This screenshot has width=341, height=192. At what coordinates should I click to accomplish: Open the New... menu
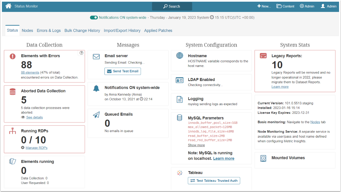pos(264,6)
